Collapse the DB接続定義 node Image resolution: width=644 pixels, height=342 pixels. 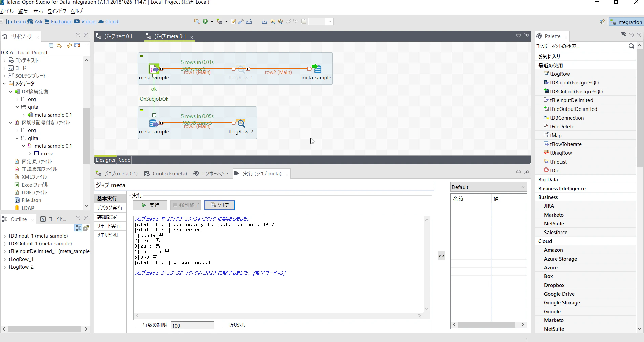tap(11, 92)
